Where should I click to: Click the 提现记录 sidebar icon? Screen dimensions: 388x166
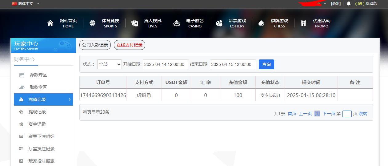click(x=21, y=112)
